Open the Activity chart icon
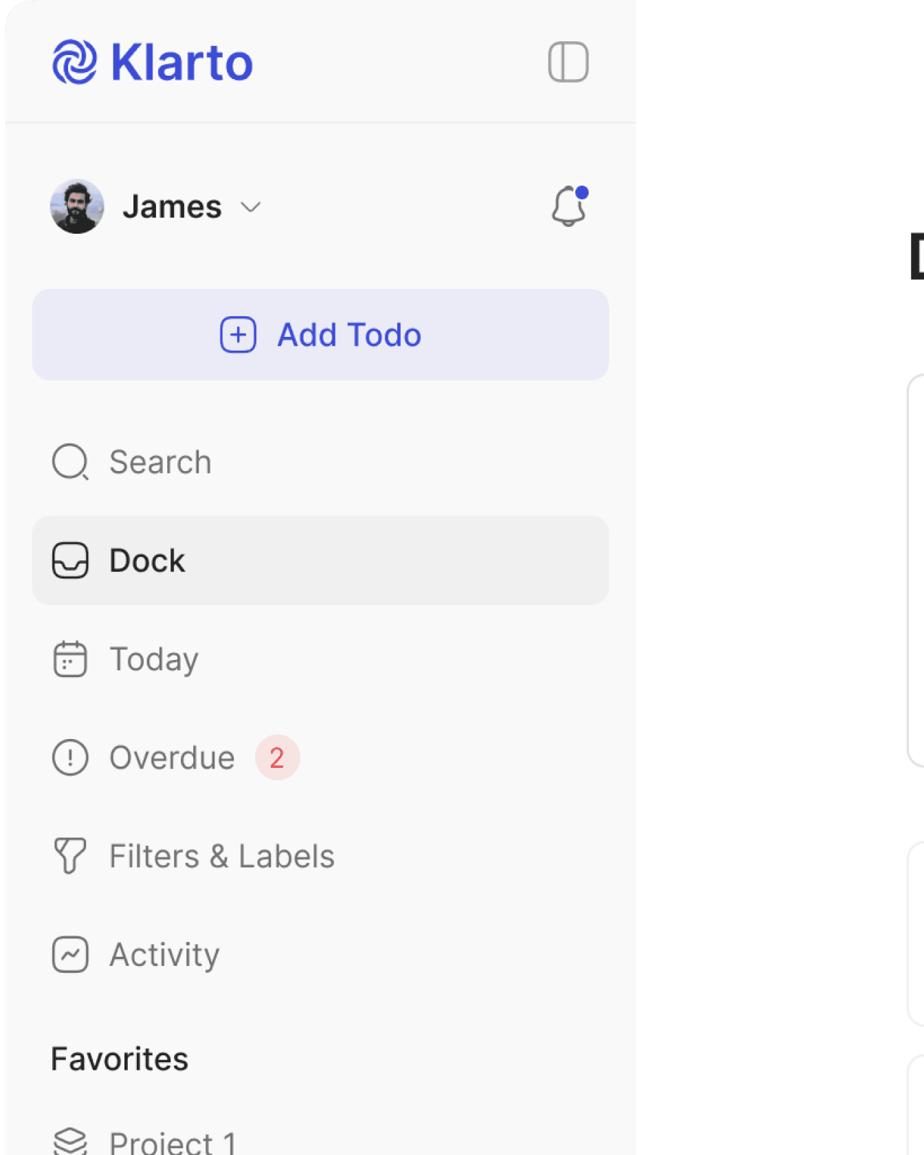 coord(70,954)
